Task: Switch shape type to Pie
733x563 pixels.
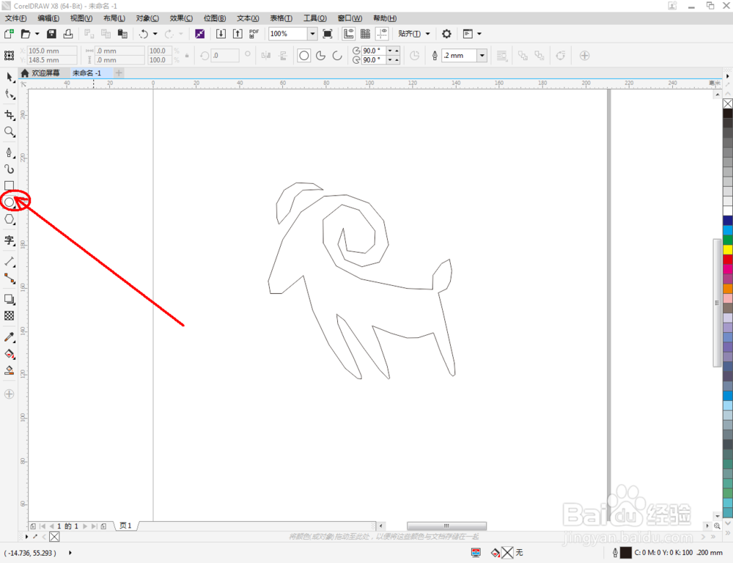Action: pos(321,56)
